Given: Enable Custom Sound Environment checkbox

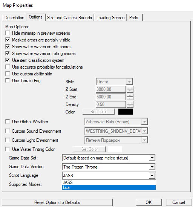Looking at the screenshot, I should click(8, 131).
